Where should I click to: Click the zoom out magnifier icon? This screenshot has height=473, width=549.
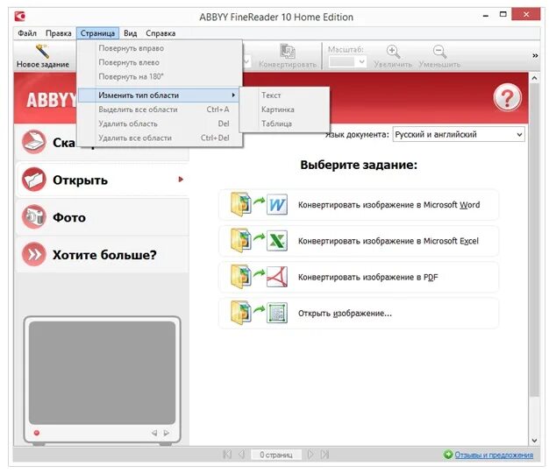click(439, 52)
